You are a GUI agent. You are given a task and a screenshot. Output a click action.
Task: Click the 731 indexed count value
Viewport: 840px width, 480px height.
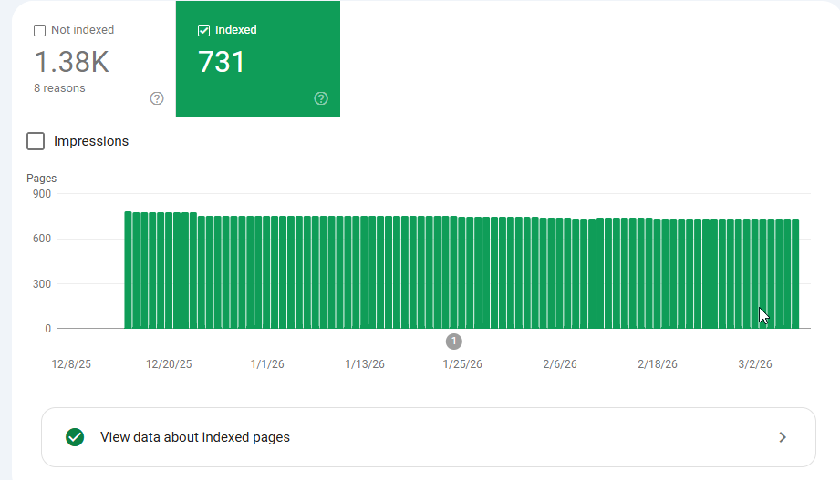[222, 62]
